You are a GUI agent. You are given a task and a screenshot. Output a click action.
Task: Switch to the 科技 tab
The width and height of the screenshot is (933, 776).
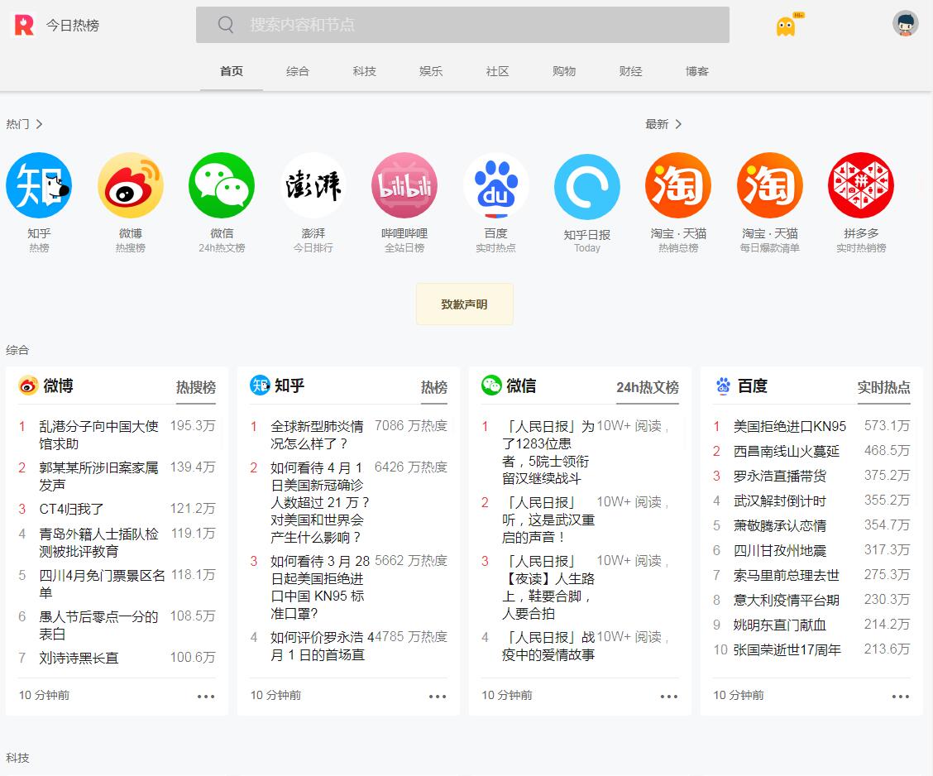point(364,71)
